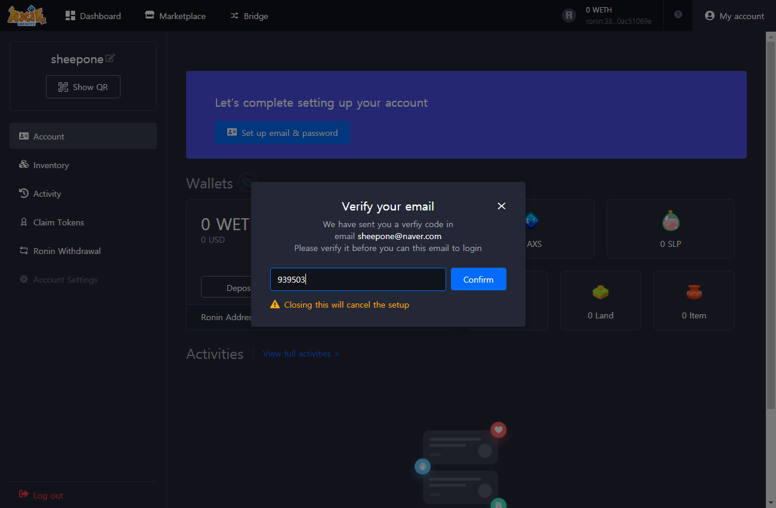Open Inventory from the sidebar

83,165
